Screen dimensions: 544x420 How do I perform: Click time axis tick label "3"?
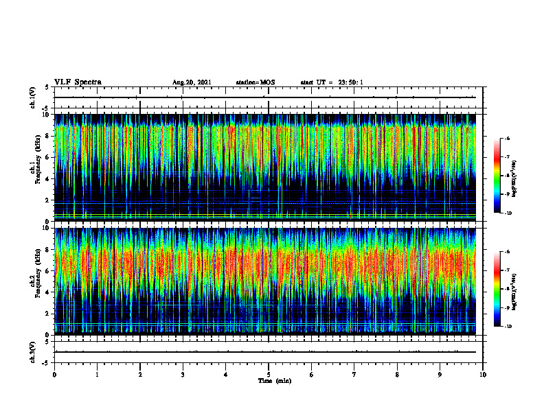(183, 375)
